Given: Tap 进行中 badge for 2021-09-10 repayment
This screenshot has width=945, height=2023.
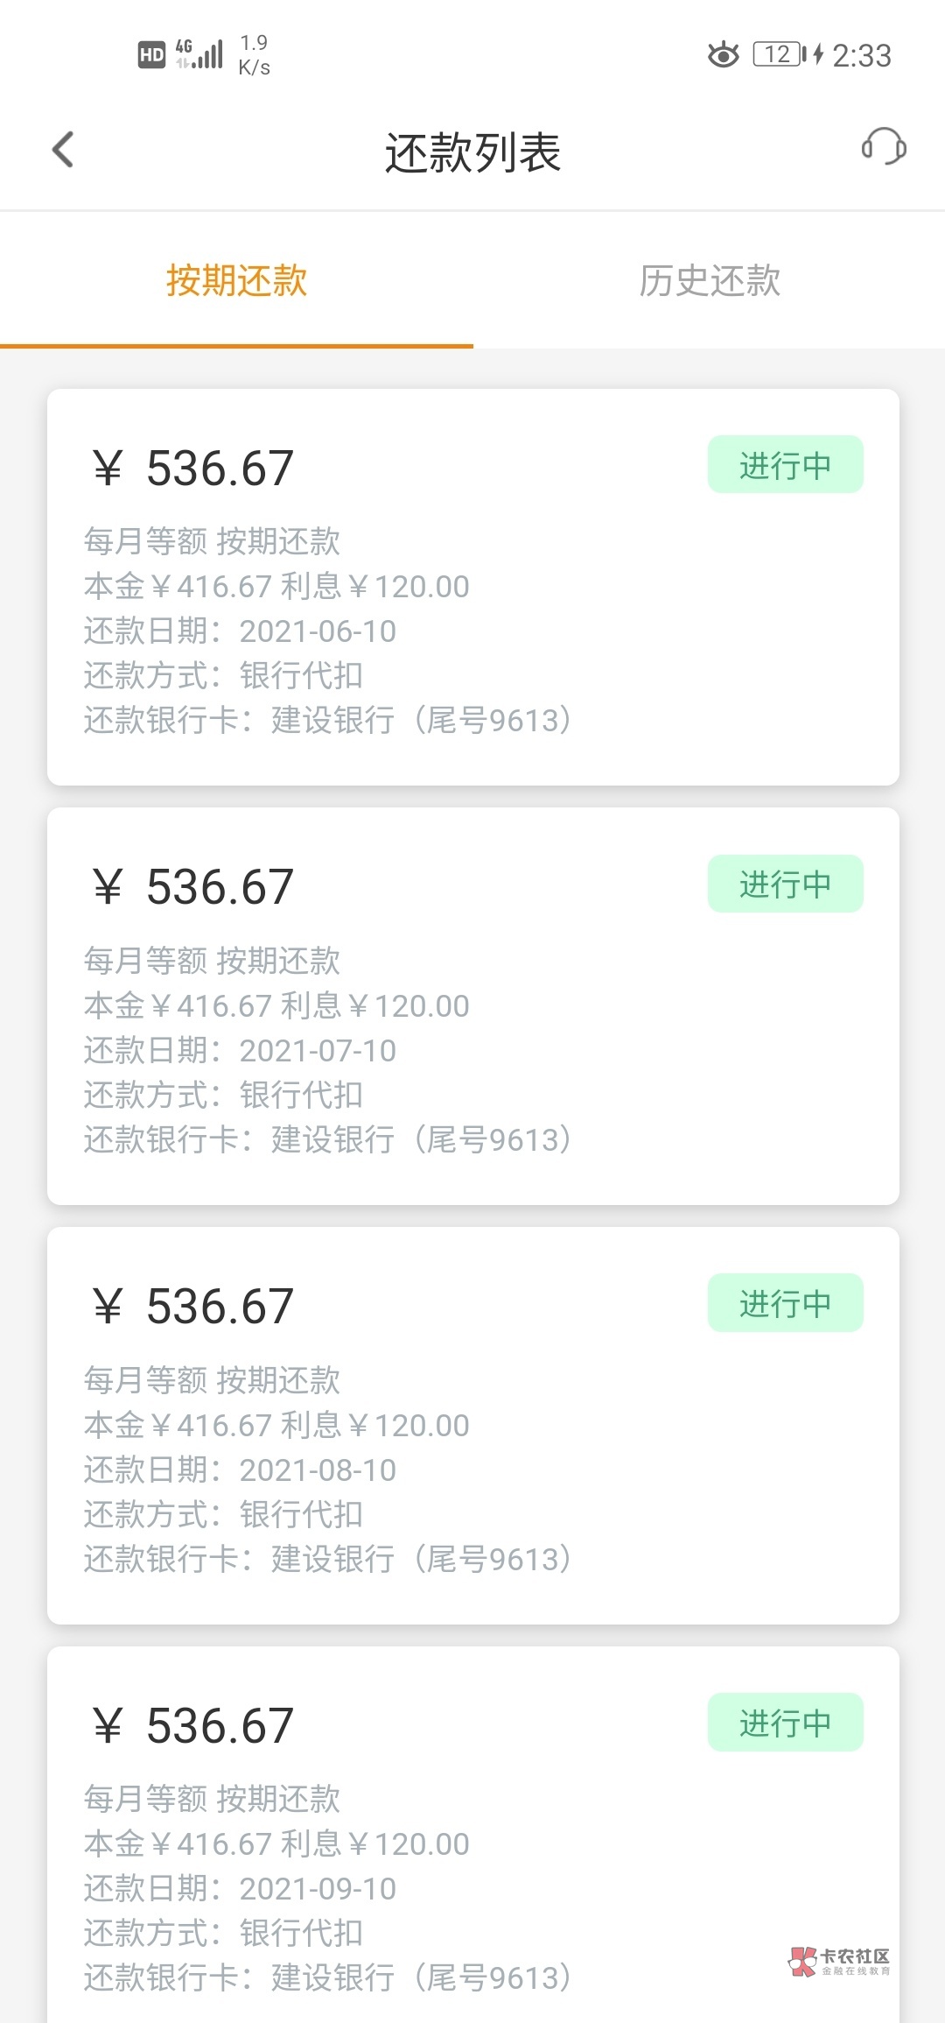Looking at the screenshot, I should point(785,1723).
